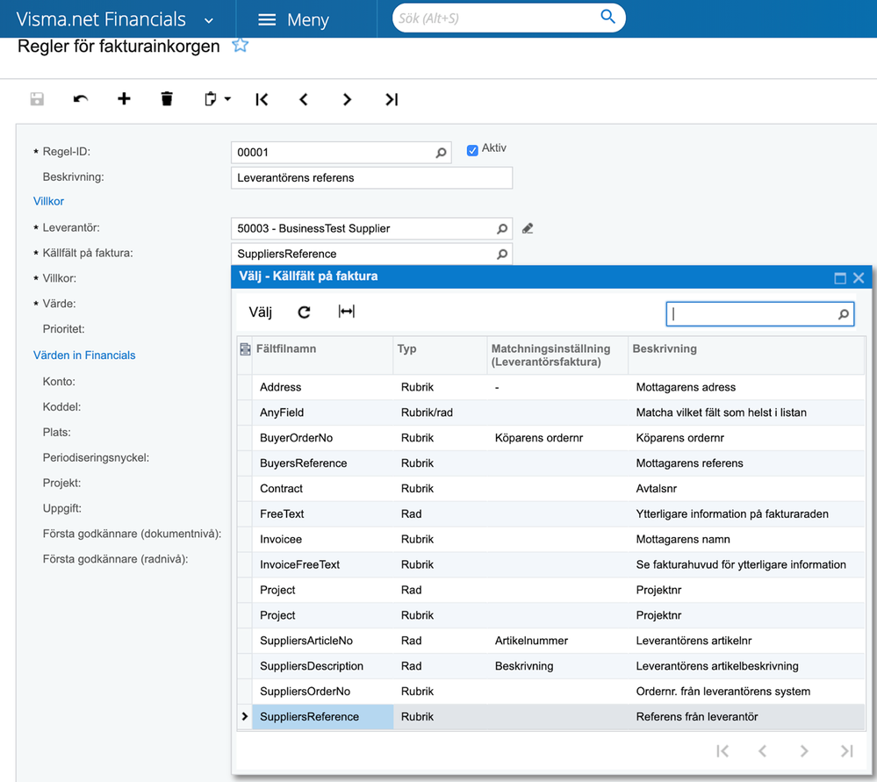Open the Meny hamburger menu
This screenshot has height=782, width=877.
point(293,19)
